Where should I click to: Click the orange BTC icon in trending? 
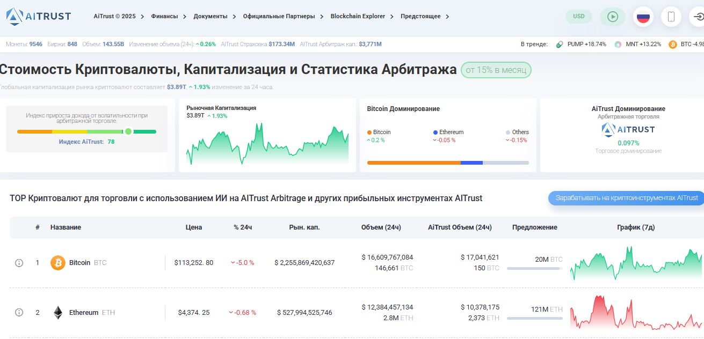click(673, 45)
